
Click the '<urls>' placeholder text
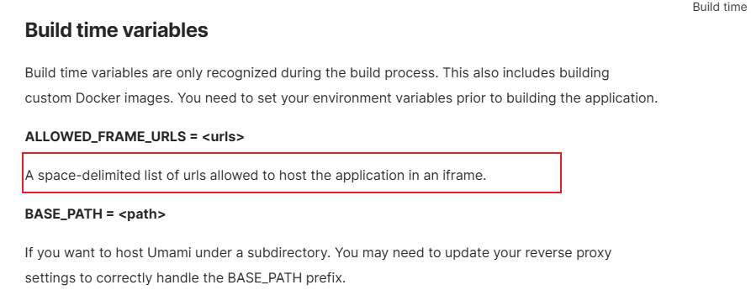(x=223, y=136)
